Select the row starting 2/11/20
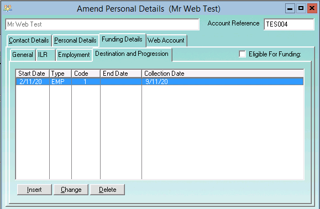Image resolution: width=320 pixels, height=209 pixels. (x=160, y=82)
